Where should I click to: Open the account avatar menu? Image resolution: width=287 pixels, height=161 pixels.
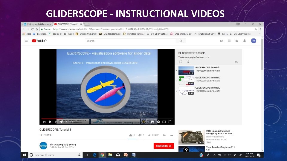pyautogui.click(x=254, y=41)
